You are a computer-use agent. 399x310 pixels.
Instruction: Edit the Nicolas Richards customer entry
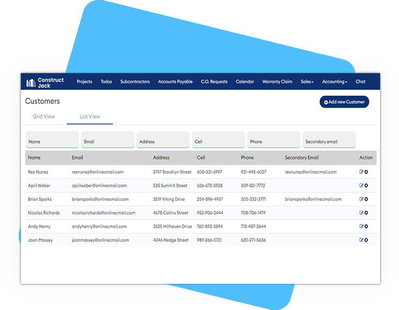pyautogui.click(x=361, y=213)
